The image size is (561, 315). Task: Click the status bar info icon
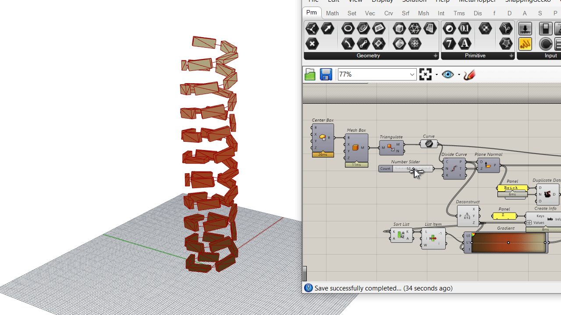coord(309,288)
